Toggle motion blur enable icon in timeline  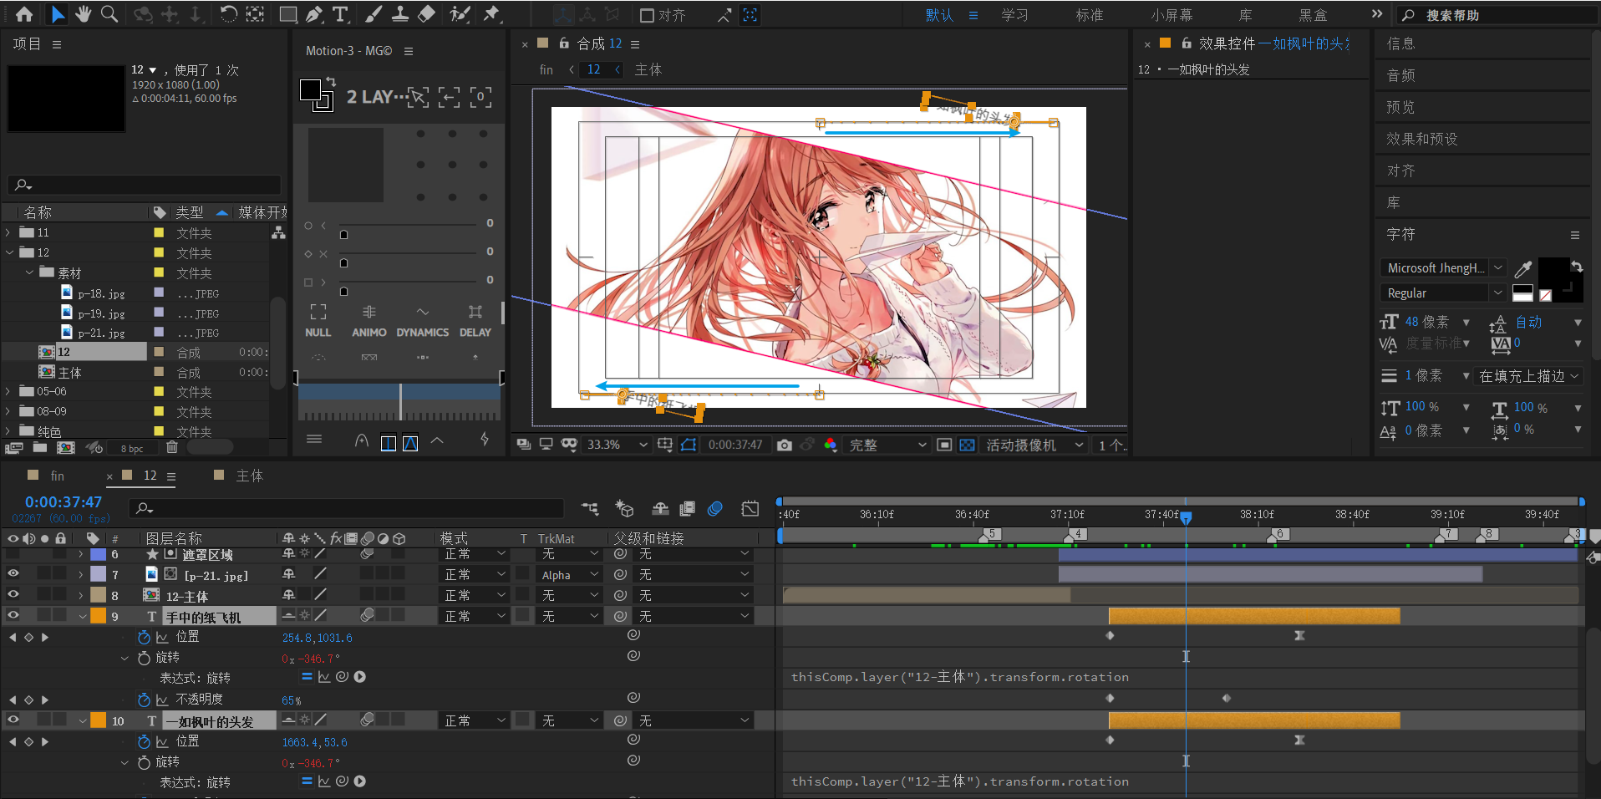pyautogui.click(x=714, y=508)
